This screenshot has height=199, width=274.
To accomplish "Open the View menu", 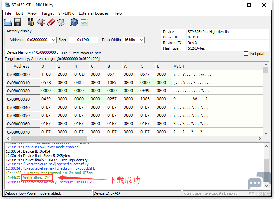I will point(32,13).
